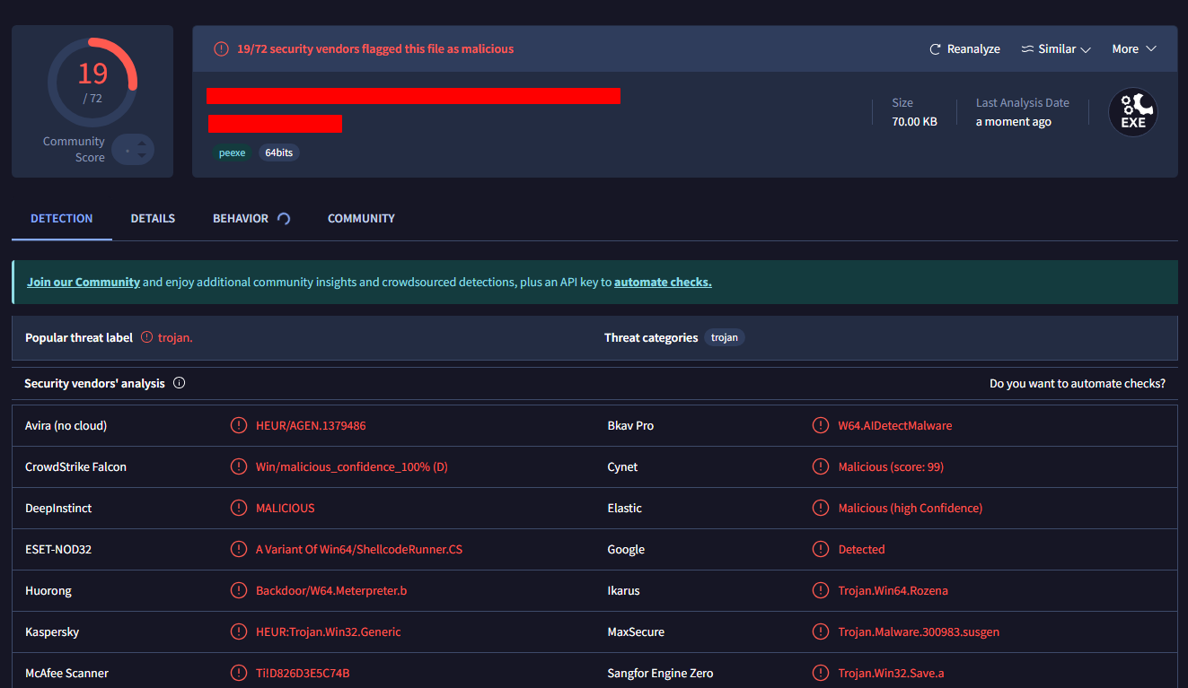Click the alert icon in McAfee Scanner row
Screen dimensions: 1188x688
(239, 673)
